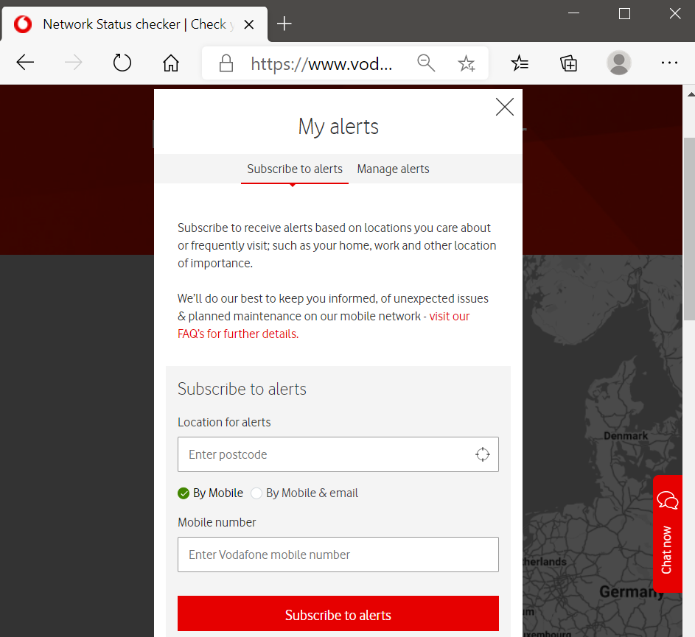Switch to the Manage alerts tab
695x637 pixels.
pyautogui.click(x=393, y=169)
